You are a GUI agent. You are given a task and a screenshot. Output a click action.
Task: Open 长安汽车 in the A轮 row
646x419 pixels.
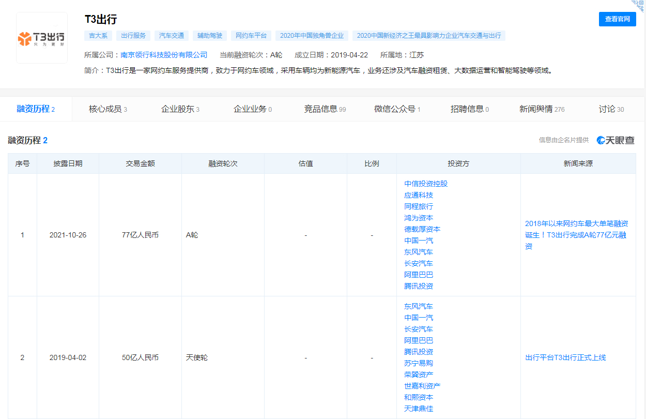419,263
